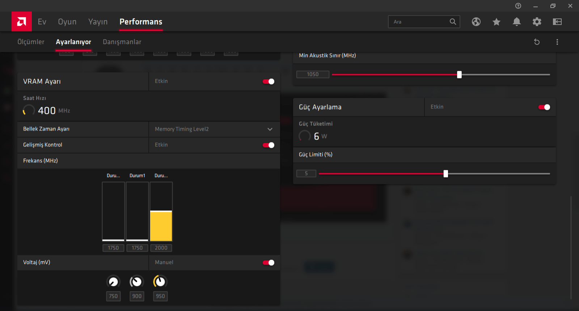Image resolution: width=579 pixels, height=311 pixels.
Task: Click the 2000 frequency value field
Action: pos(161,248)
